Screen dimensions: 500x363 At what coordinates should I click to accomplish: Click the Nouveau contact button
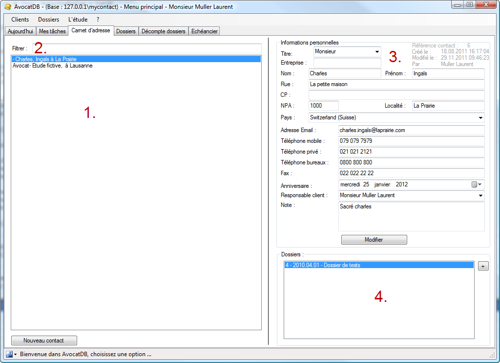[x=44, y=340]
